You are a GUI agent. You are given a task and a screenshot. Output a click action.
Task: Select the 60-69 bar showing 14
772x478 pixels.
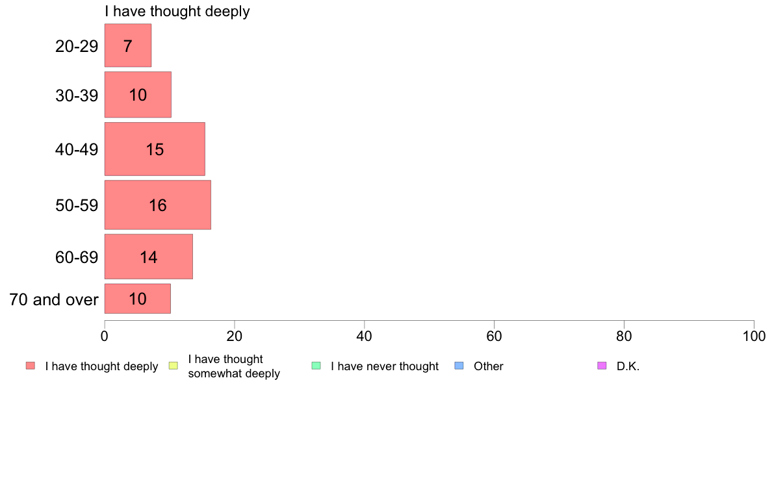149,257
